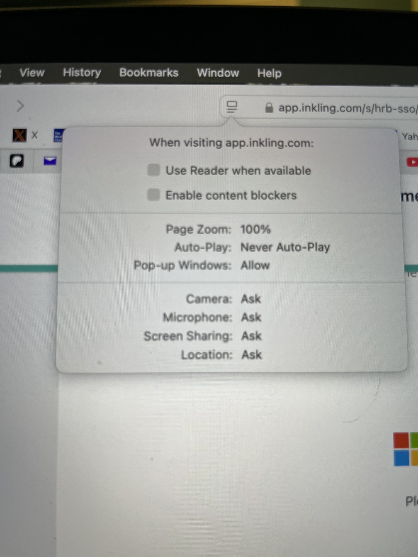Open the Bookmarks menu
Screen dimensions: 418x557
[149, 73]
